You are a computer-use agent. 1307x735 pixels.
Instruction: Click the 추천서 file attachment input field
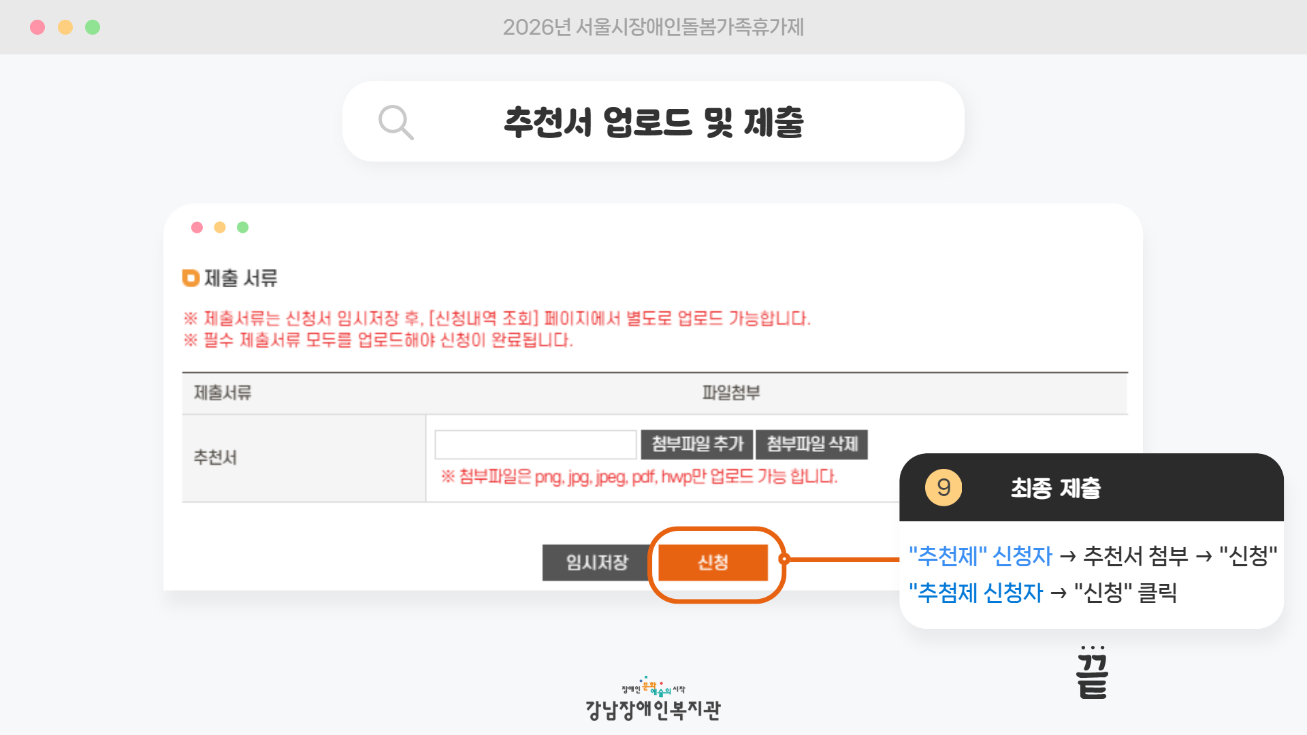point(536,444)
